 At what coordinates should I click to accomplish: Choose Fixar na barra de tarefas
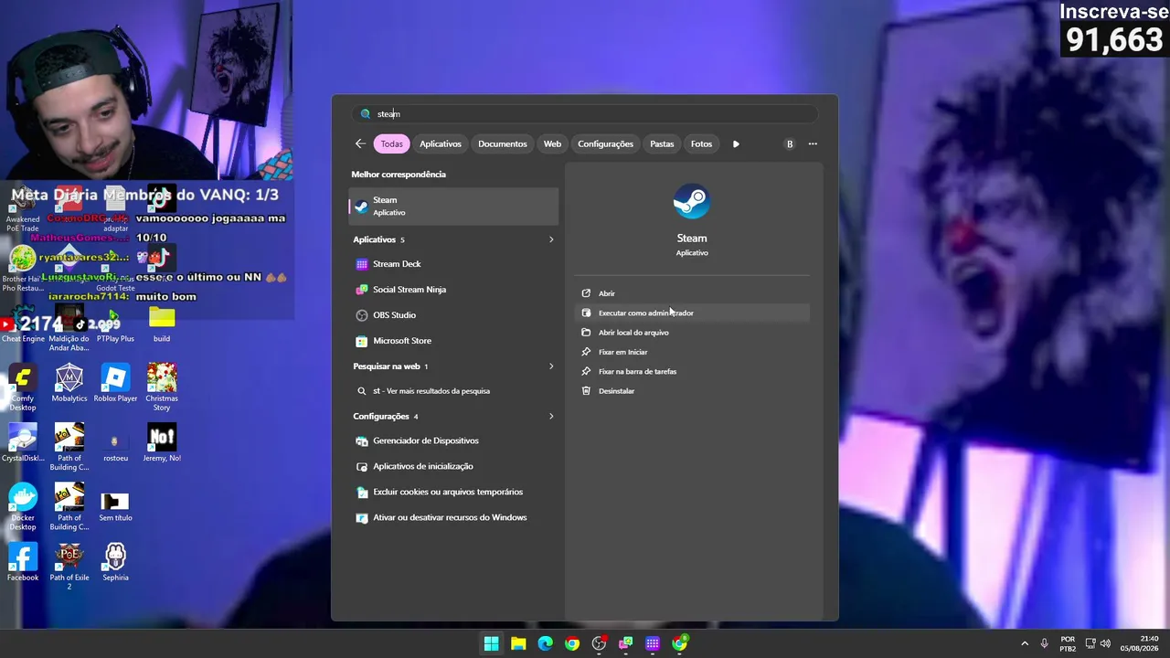coord(692,371)
